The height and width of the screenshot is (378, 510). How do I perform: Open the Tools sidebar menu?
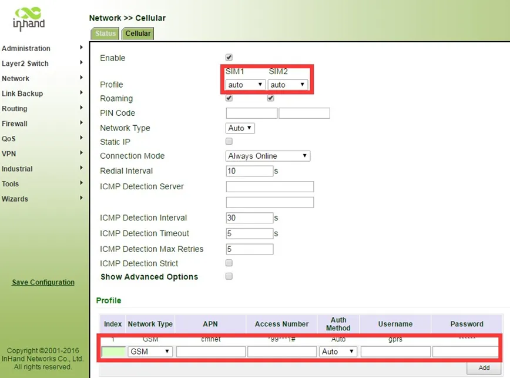pyautogui.click(x=11, y=184)
